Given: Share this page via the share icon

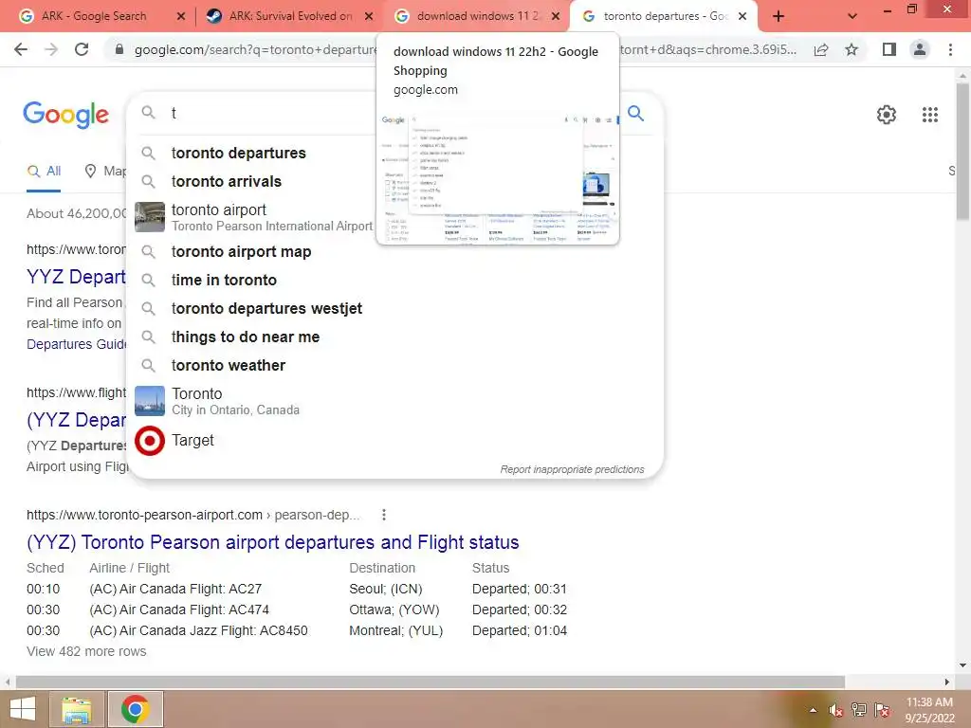Looking at the screenshot, I should tap(821, 49).
